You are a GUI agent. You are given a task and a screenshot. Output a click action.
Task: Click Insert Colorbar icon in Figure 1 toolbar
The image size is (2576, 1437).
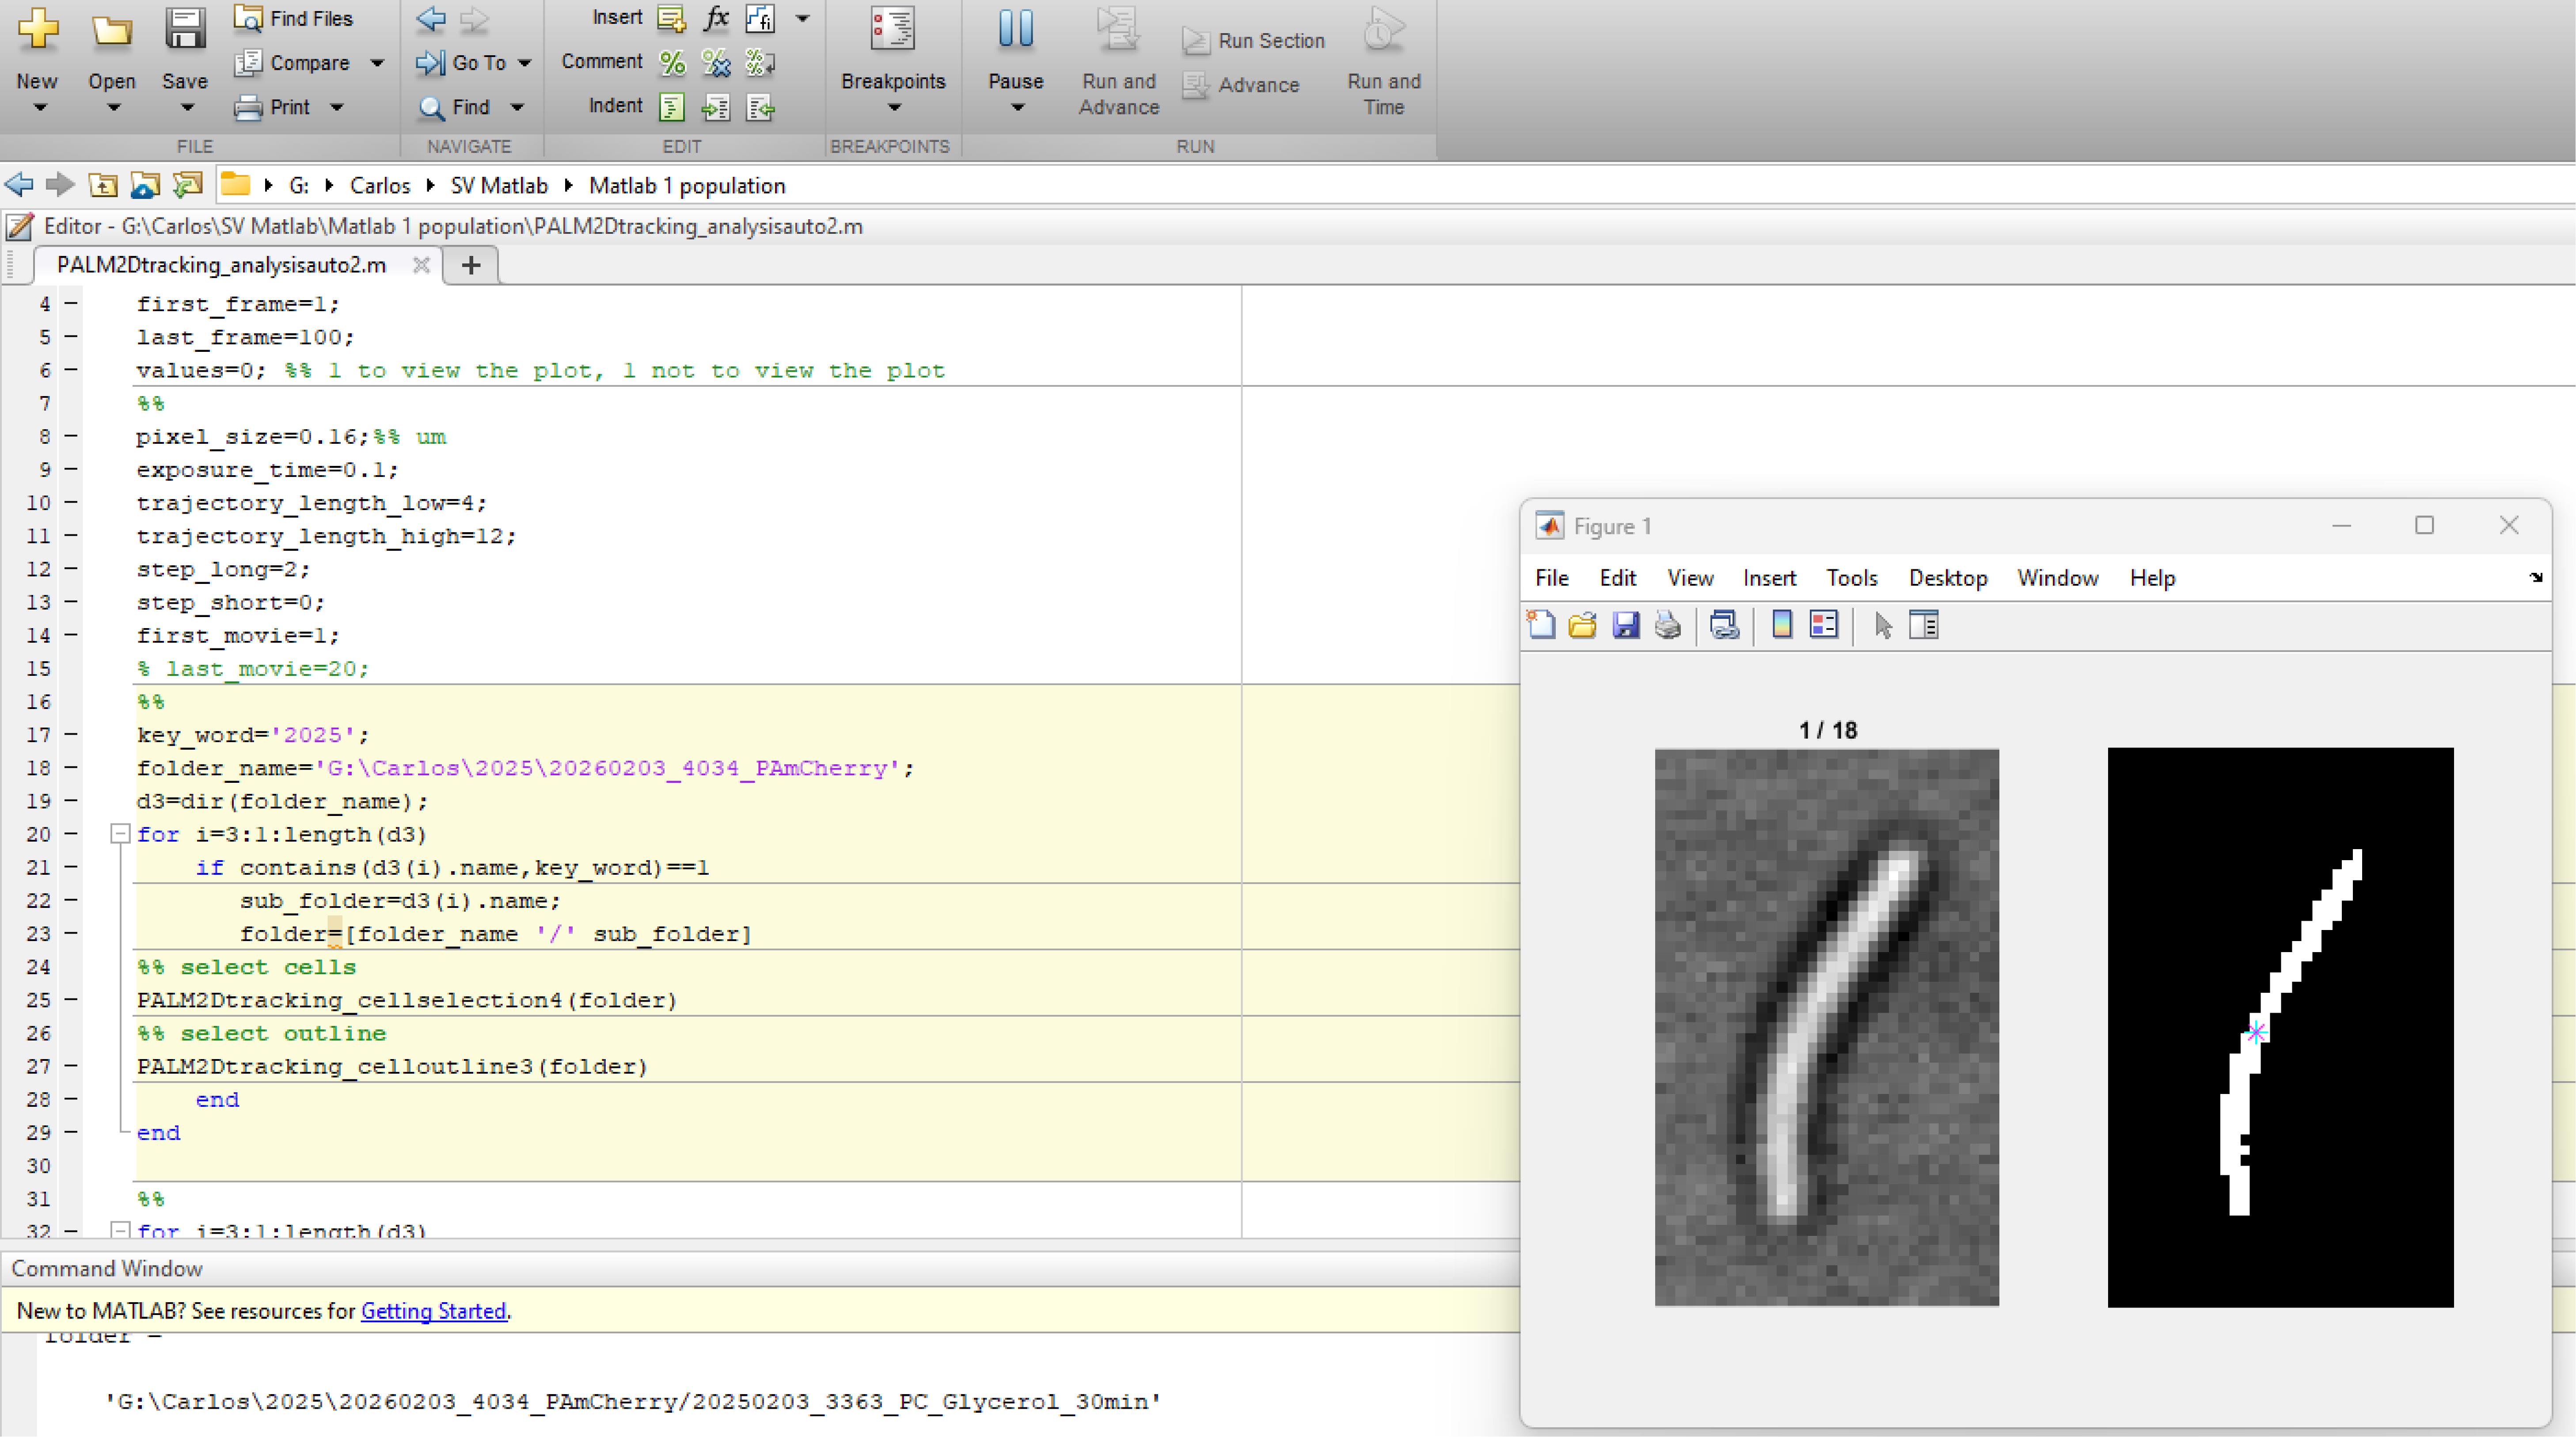click(1782, 625)
